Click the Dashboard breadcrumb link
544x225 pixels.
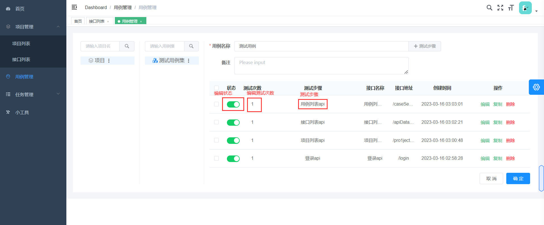96,7
